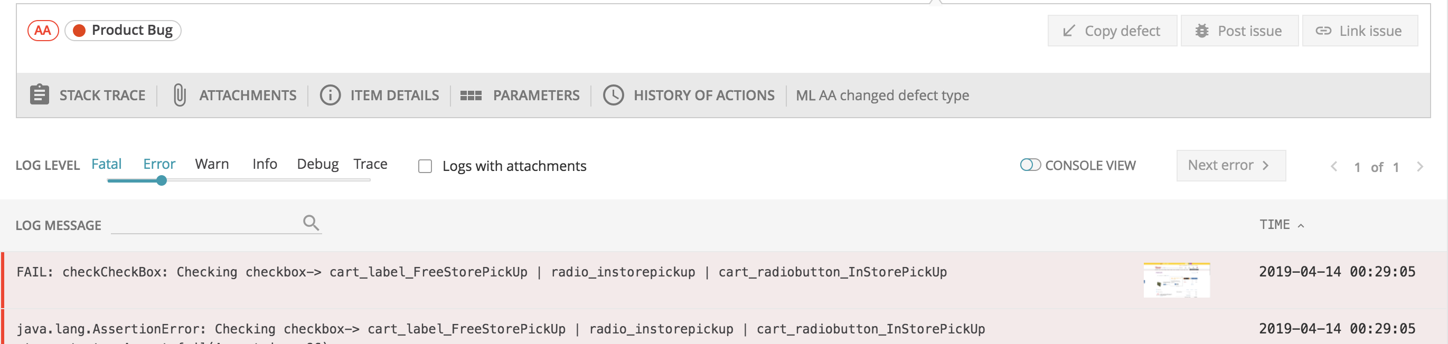Click the Stack Trace clipboard icon

[x=40, y=95]
